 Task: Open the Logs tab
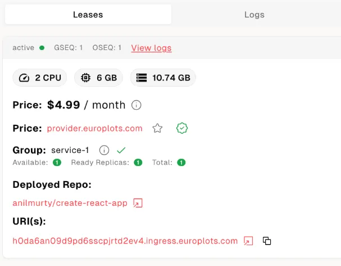(x=254, y=15)
